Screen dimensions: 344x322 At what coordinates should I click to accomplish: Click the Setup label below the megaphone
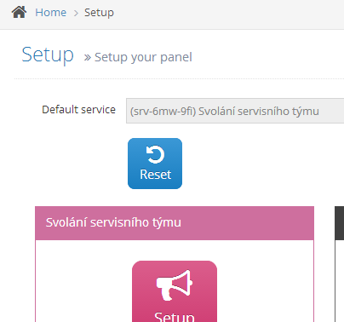pos(175,317)
